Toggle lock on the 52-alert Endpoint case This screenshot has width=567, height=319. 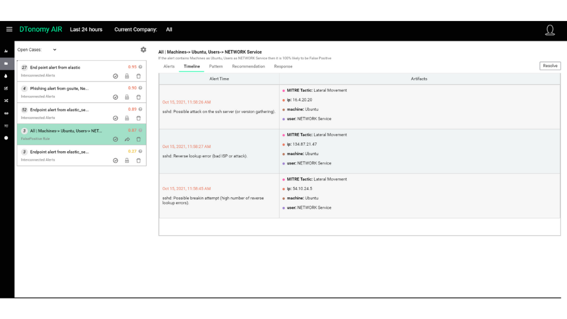127,118
